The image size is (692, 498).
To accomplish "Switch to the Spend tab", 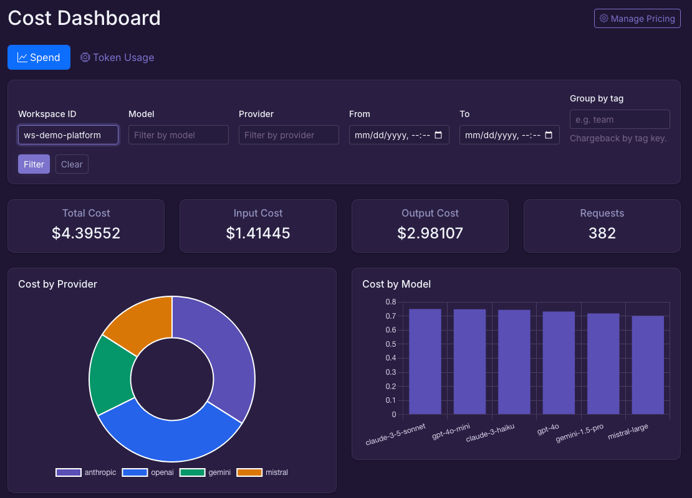I will point(39,57).
